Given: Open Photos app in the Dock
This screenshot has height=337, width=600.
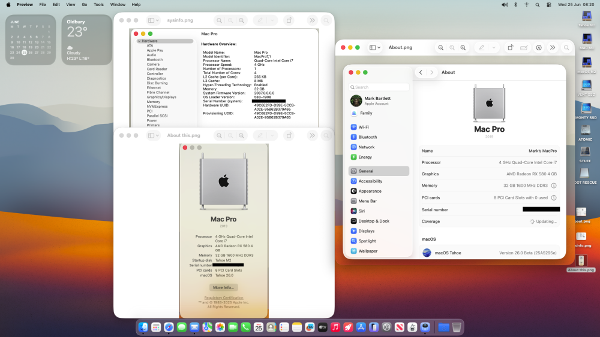Looking at the screenshot, I should tap(220, 327).
